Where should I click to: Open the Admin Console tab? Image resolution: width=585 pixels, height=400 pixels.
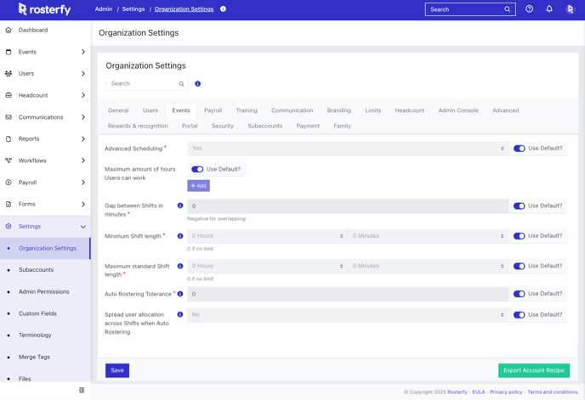coord(458,110)
